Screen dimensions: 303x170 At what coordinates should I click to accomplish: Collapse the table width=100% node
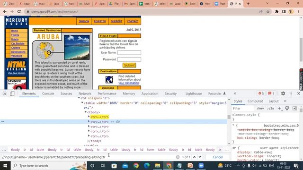pos(82,103)
